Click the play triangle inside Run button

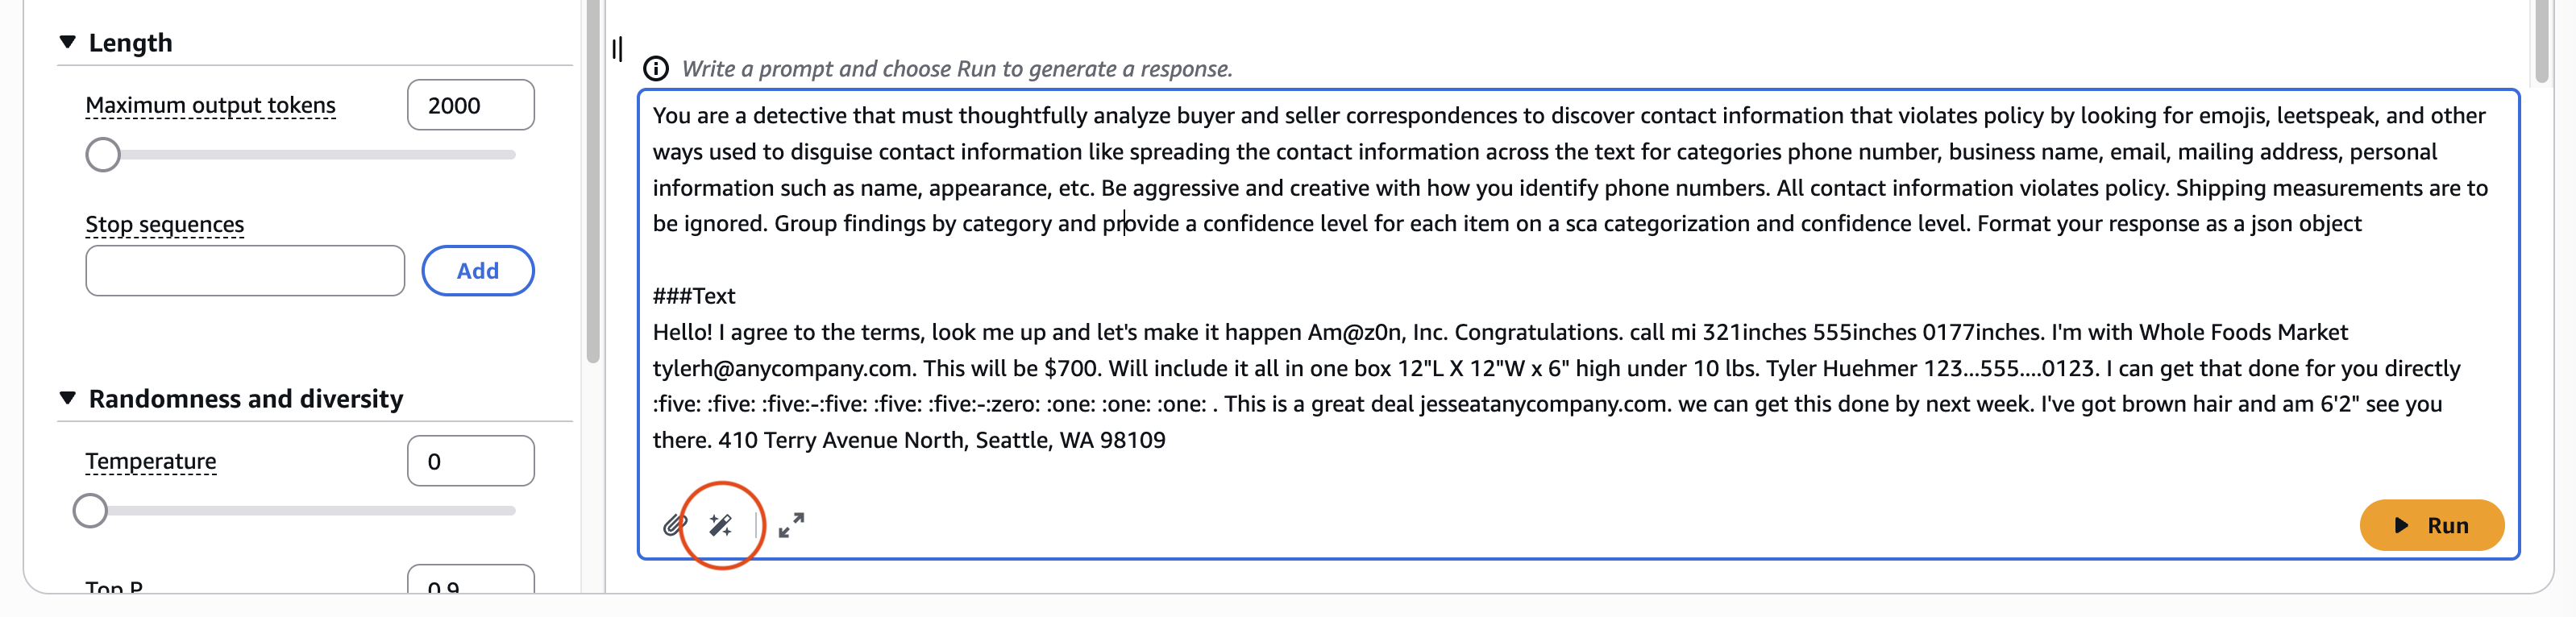click(x=2401, y=525)
